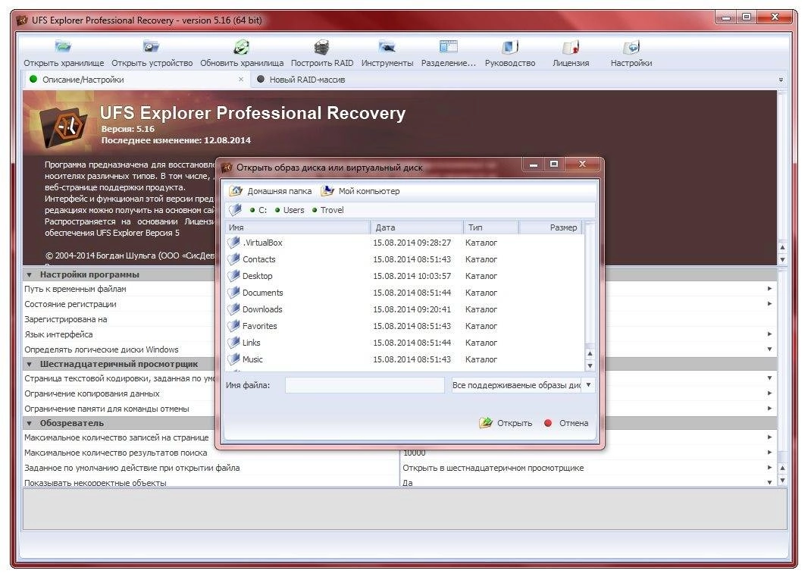Click the Домашняя папка home icon

236,191
